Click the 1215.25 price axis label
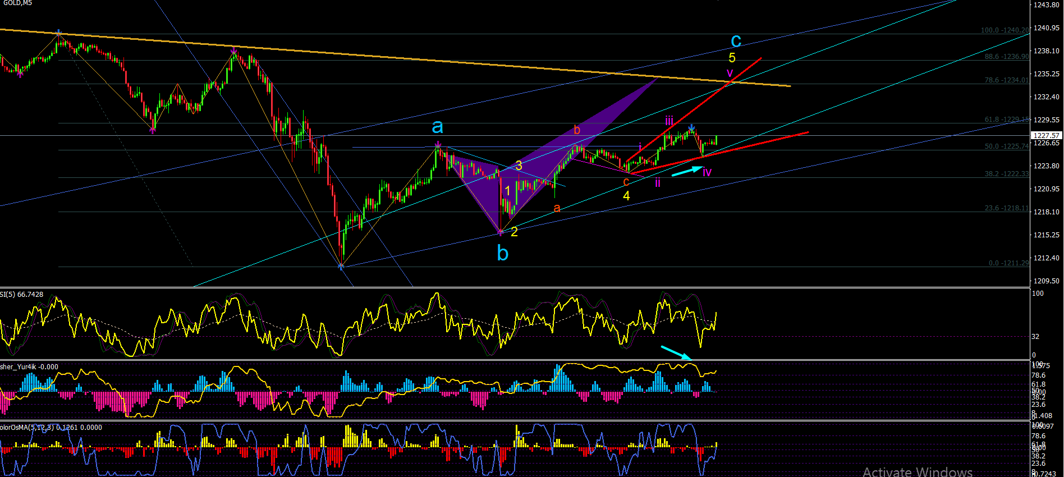The image size is (1064, 477). point(1047,235)
